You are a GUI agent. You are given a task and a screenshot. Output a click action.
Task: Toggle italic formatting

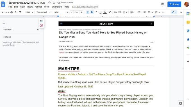96,12
